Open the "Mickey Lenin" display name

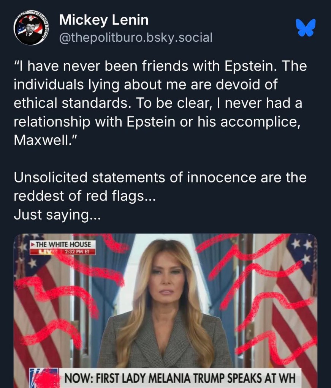coord(104,20)
